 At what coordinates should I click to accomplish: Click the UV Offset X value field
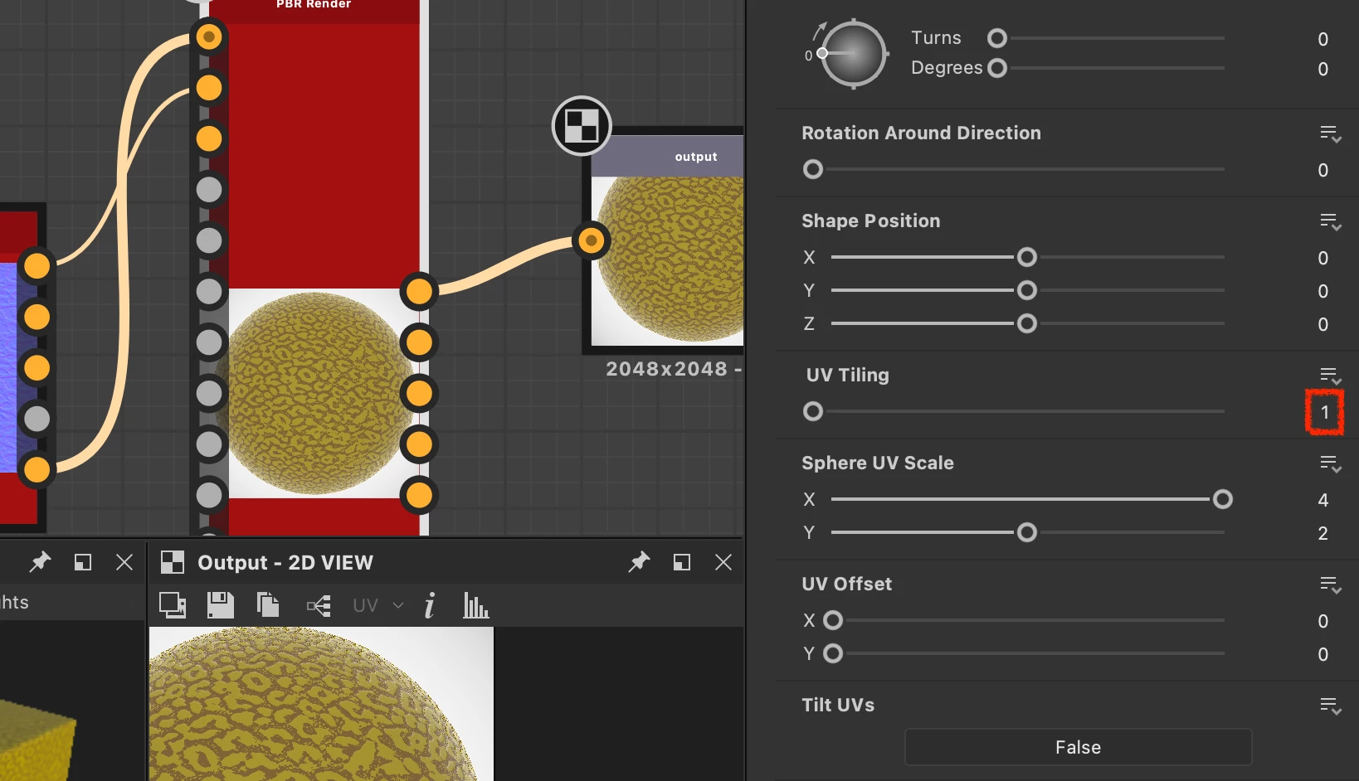click(x=1322, y=621)
